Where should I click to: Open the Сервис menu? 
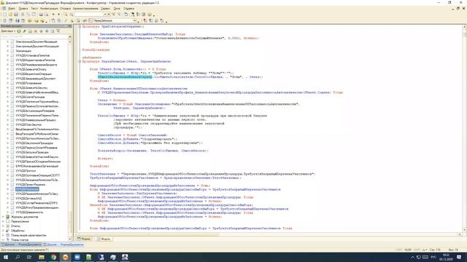point(105,9)
